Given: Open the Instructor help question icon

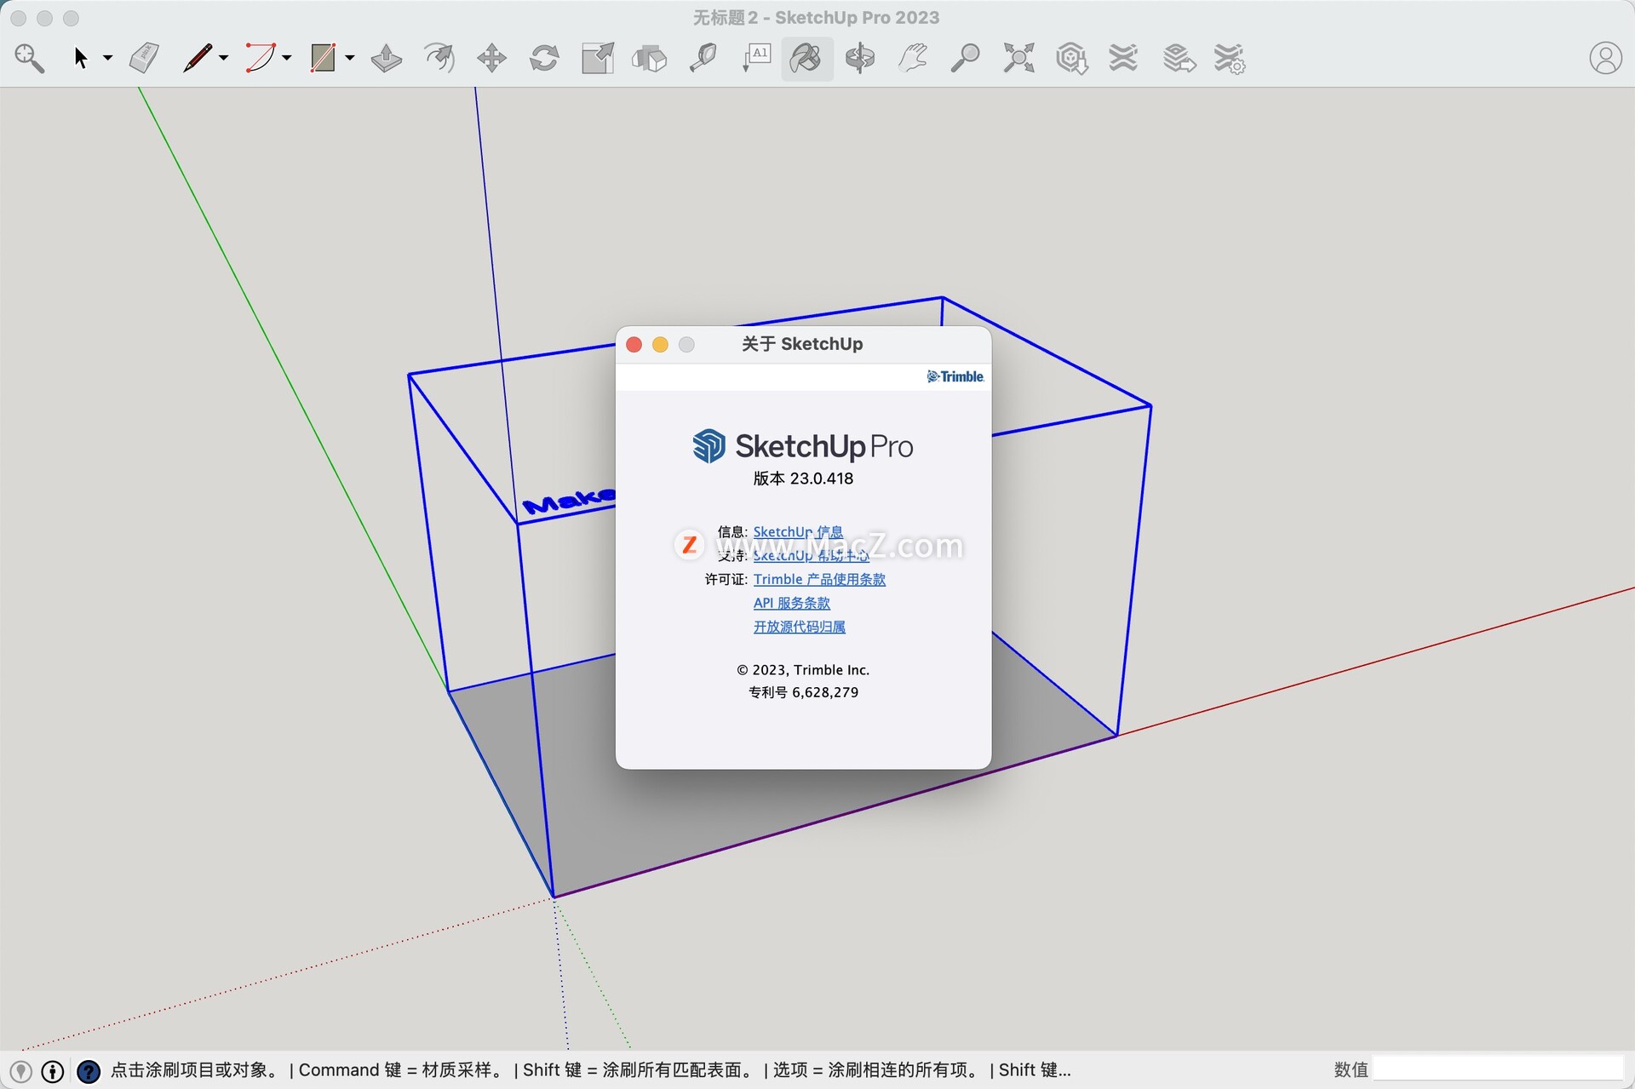Looking at the screenshot, I should point(88,1071).
